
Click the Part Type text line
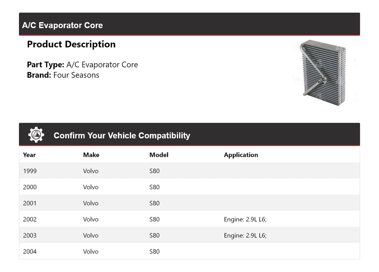point(82,65)
